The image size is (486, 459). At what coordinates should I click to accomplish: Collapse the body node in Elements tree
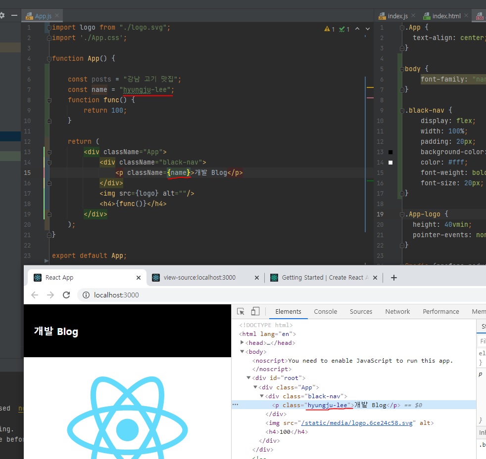pyautogui.click(x=242, y=352)
